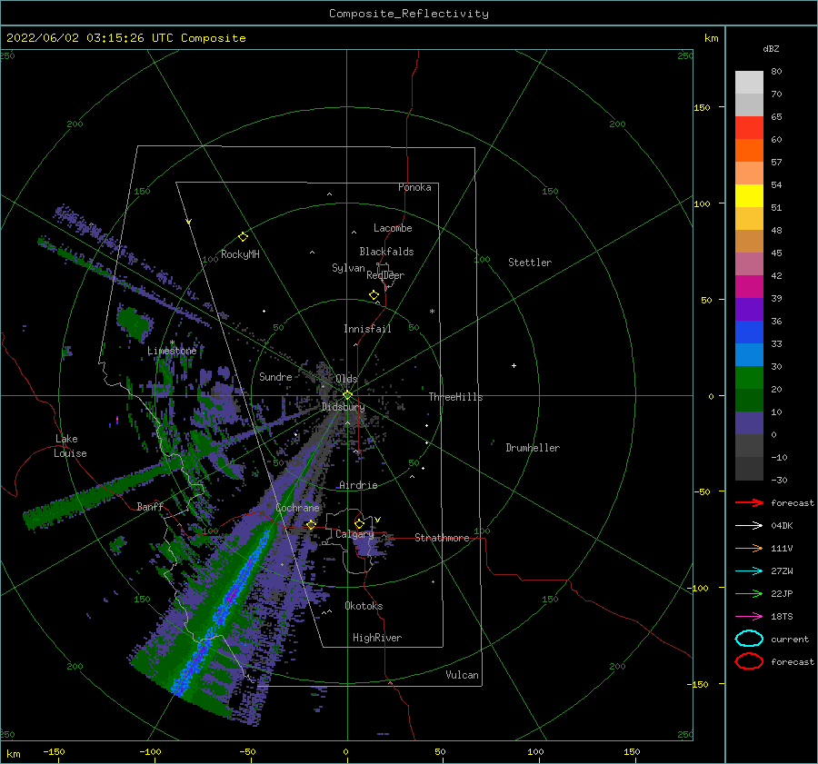The height and width of the screenshot is (764, 818).
Task: Click the Sylvan label
Action: [348, 268]
